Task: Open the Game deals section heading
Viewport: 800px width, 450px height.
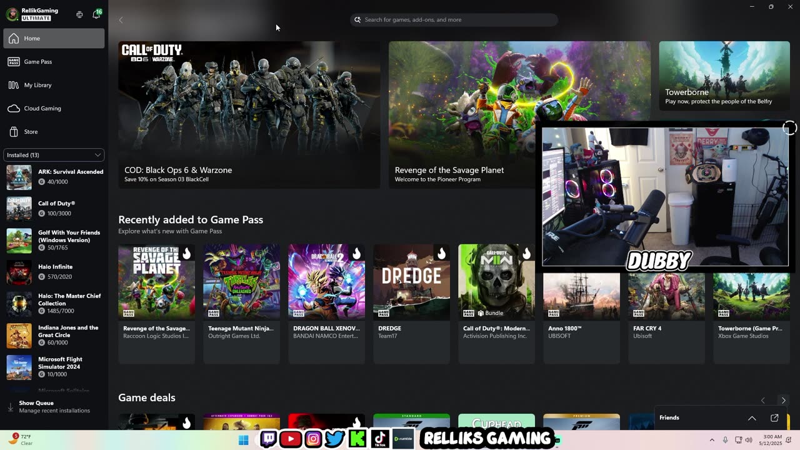Action: 147,398
